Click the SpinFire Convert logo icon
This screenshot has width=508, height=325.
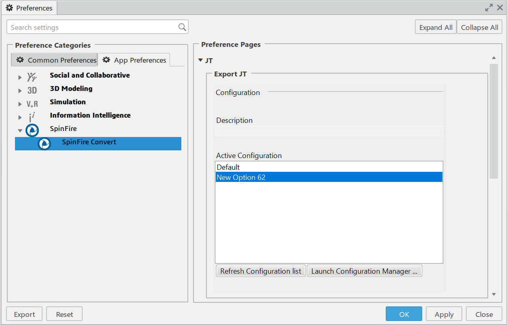(44, 144)
